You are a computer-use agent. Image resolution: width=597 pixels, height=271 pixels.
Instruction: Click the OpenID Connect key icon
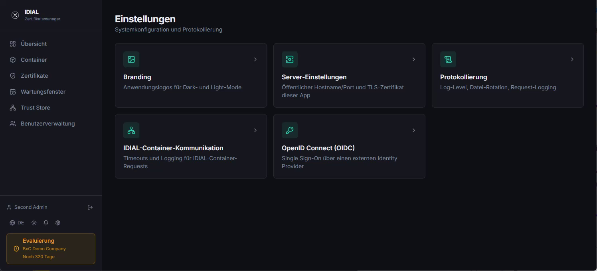[290, 130]
